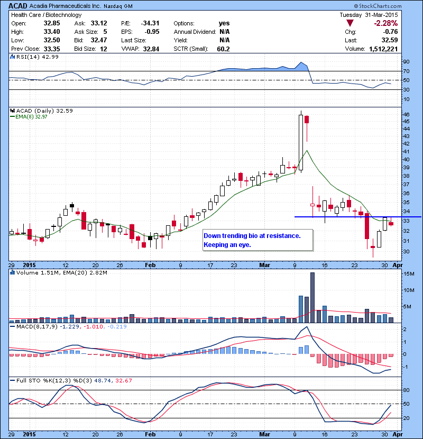The height and width of the screenshot is (439, 423).
Task: Click the MACD value -1.229
Action: [x=69, y=326]
